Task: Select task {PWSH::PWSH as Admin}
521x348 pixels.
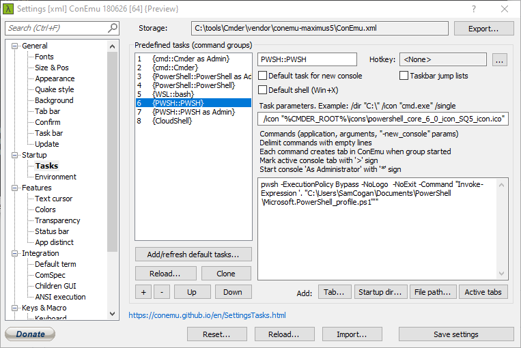Action: [x=193, y=112]
